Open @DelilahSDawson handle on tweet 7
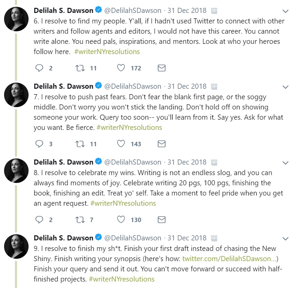The height and width of the screenshot is (288, 296). click(133, 86)
